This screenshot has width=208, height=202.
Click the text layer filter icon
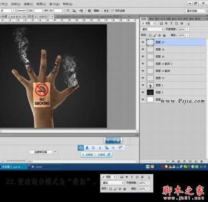(x=171, y=24)
